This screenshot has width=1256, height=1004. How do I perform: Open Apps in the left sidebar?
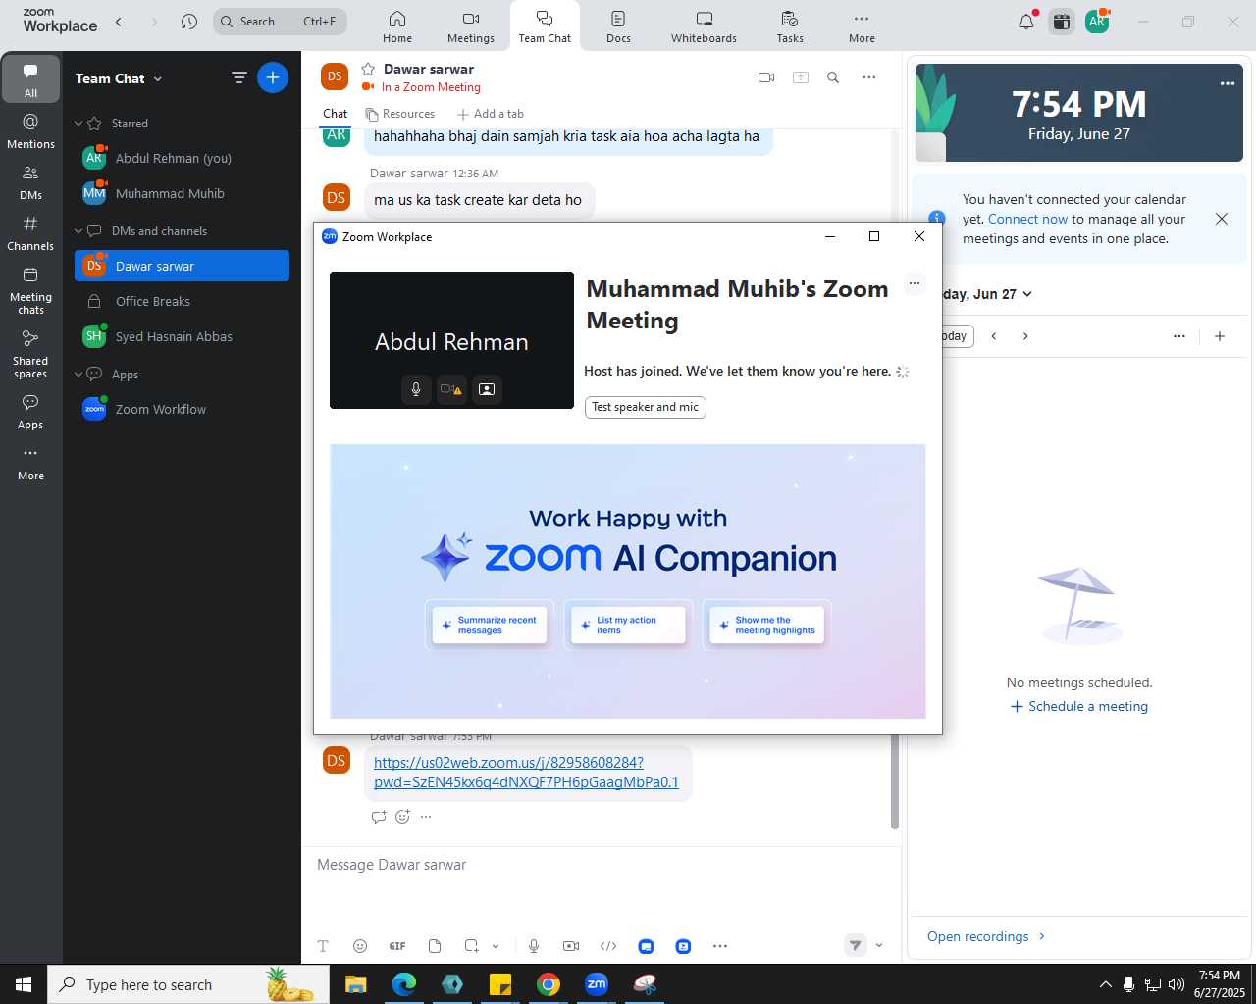[x=31, y=412]
